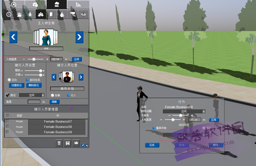Click 应用 apply in 行为 dialog
256x166 pixels.
(213, 120)
